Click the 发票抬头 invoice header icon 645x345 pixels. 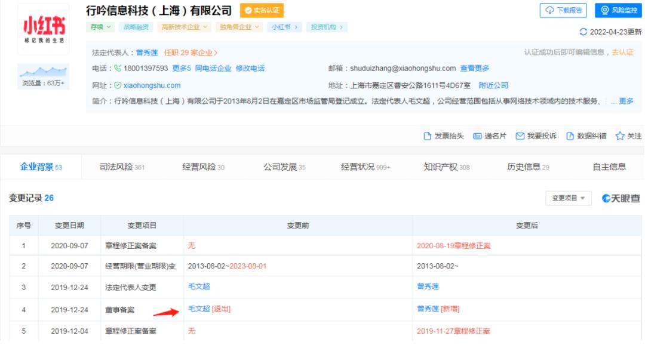[x=426, y=136]
